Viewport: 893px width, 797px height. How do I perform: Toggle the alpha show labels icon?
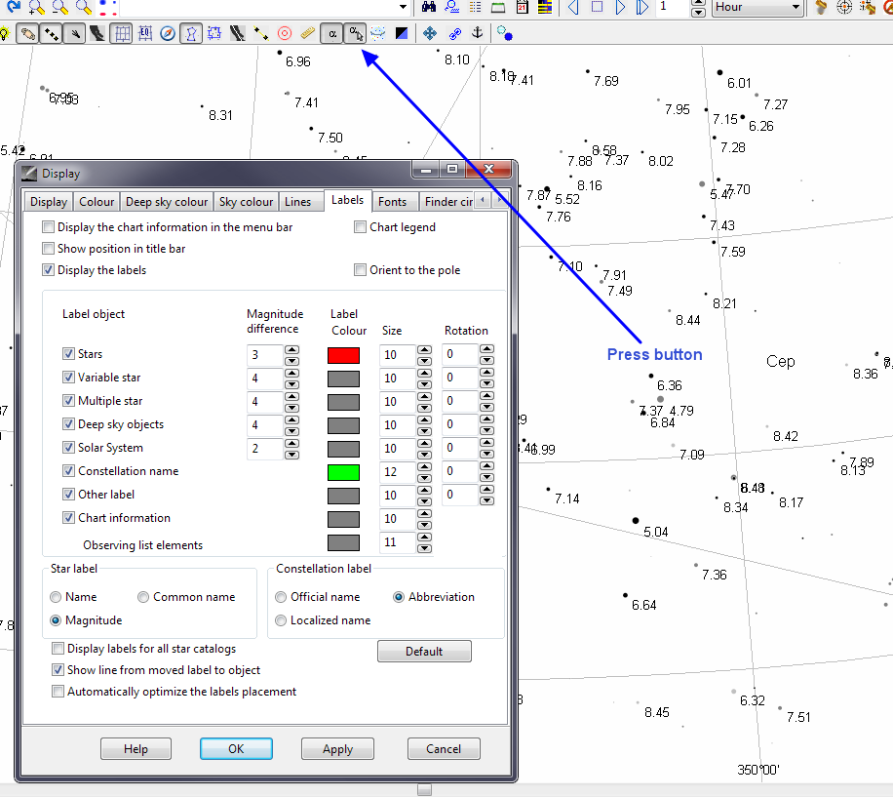coord(332,34)
